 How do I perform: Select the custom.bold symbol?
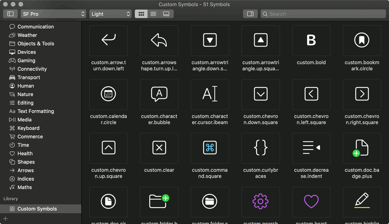[x=311, y=41]
